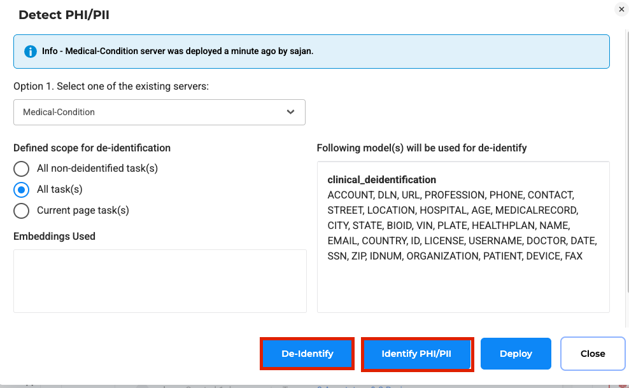This screenshot has height=388, width=629.
Task: Click the blue info icon in banner
Action: click(x=31, y=52)
